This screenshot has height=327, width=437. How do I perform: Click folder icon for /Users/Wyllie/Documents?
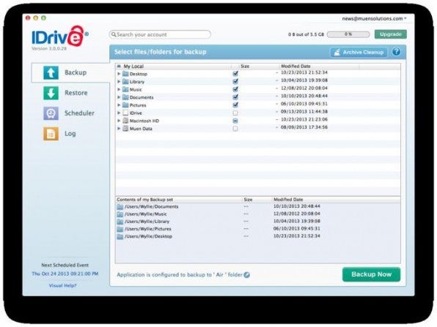120,207
